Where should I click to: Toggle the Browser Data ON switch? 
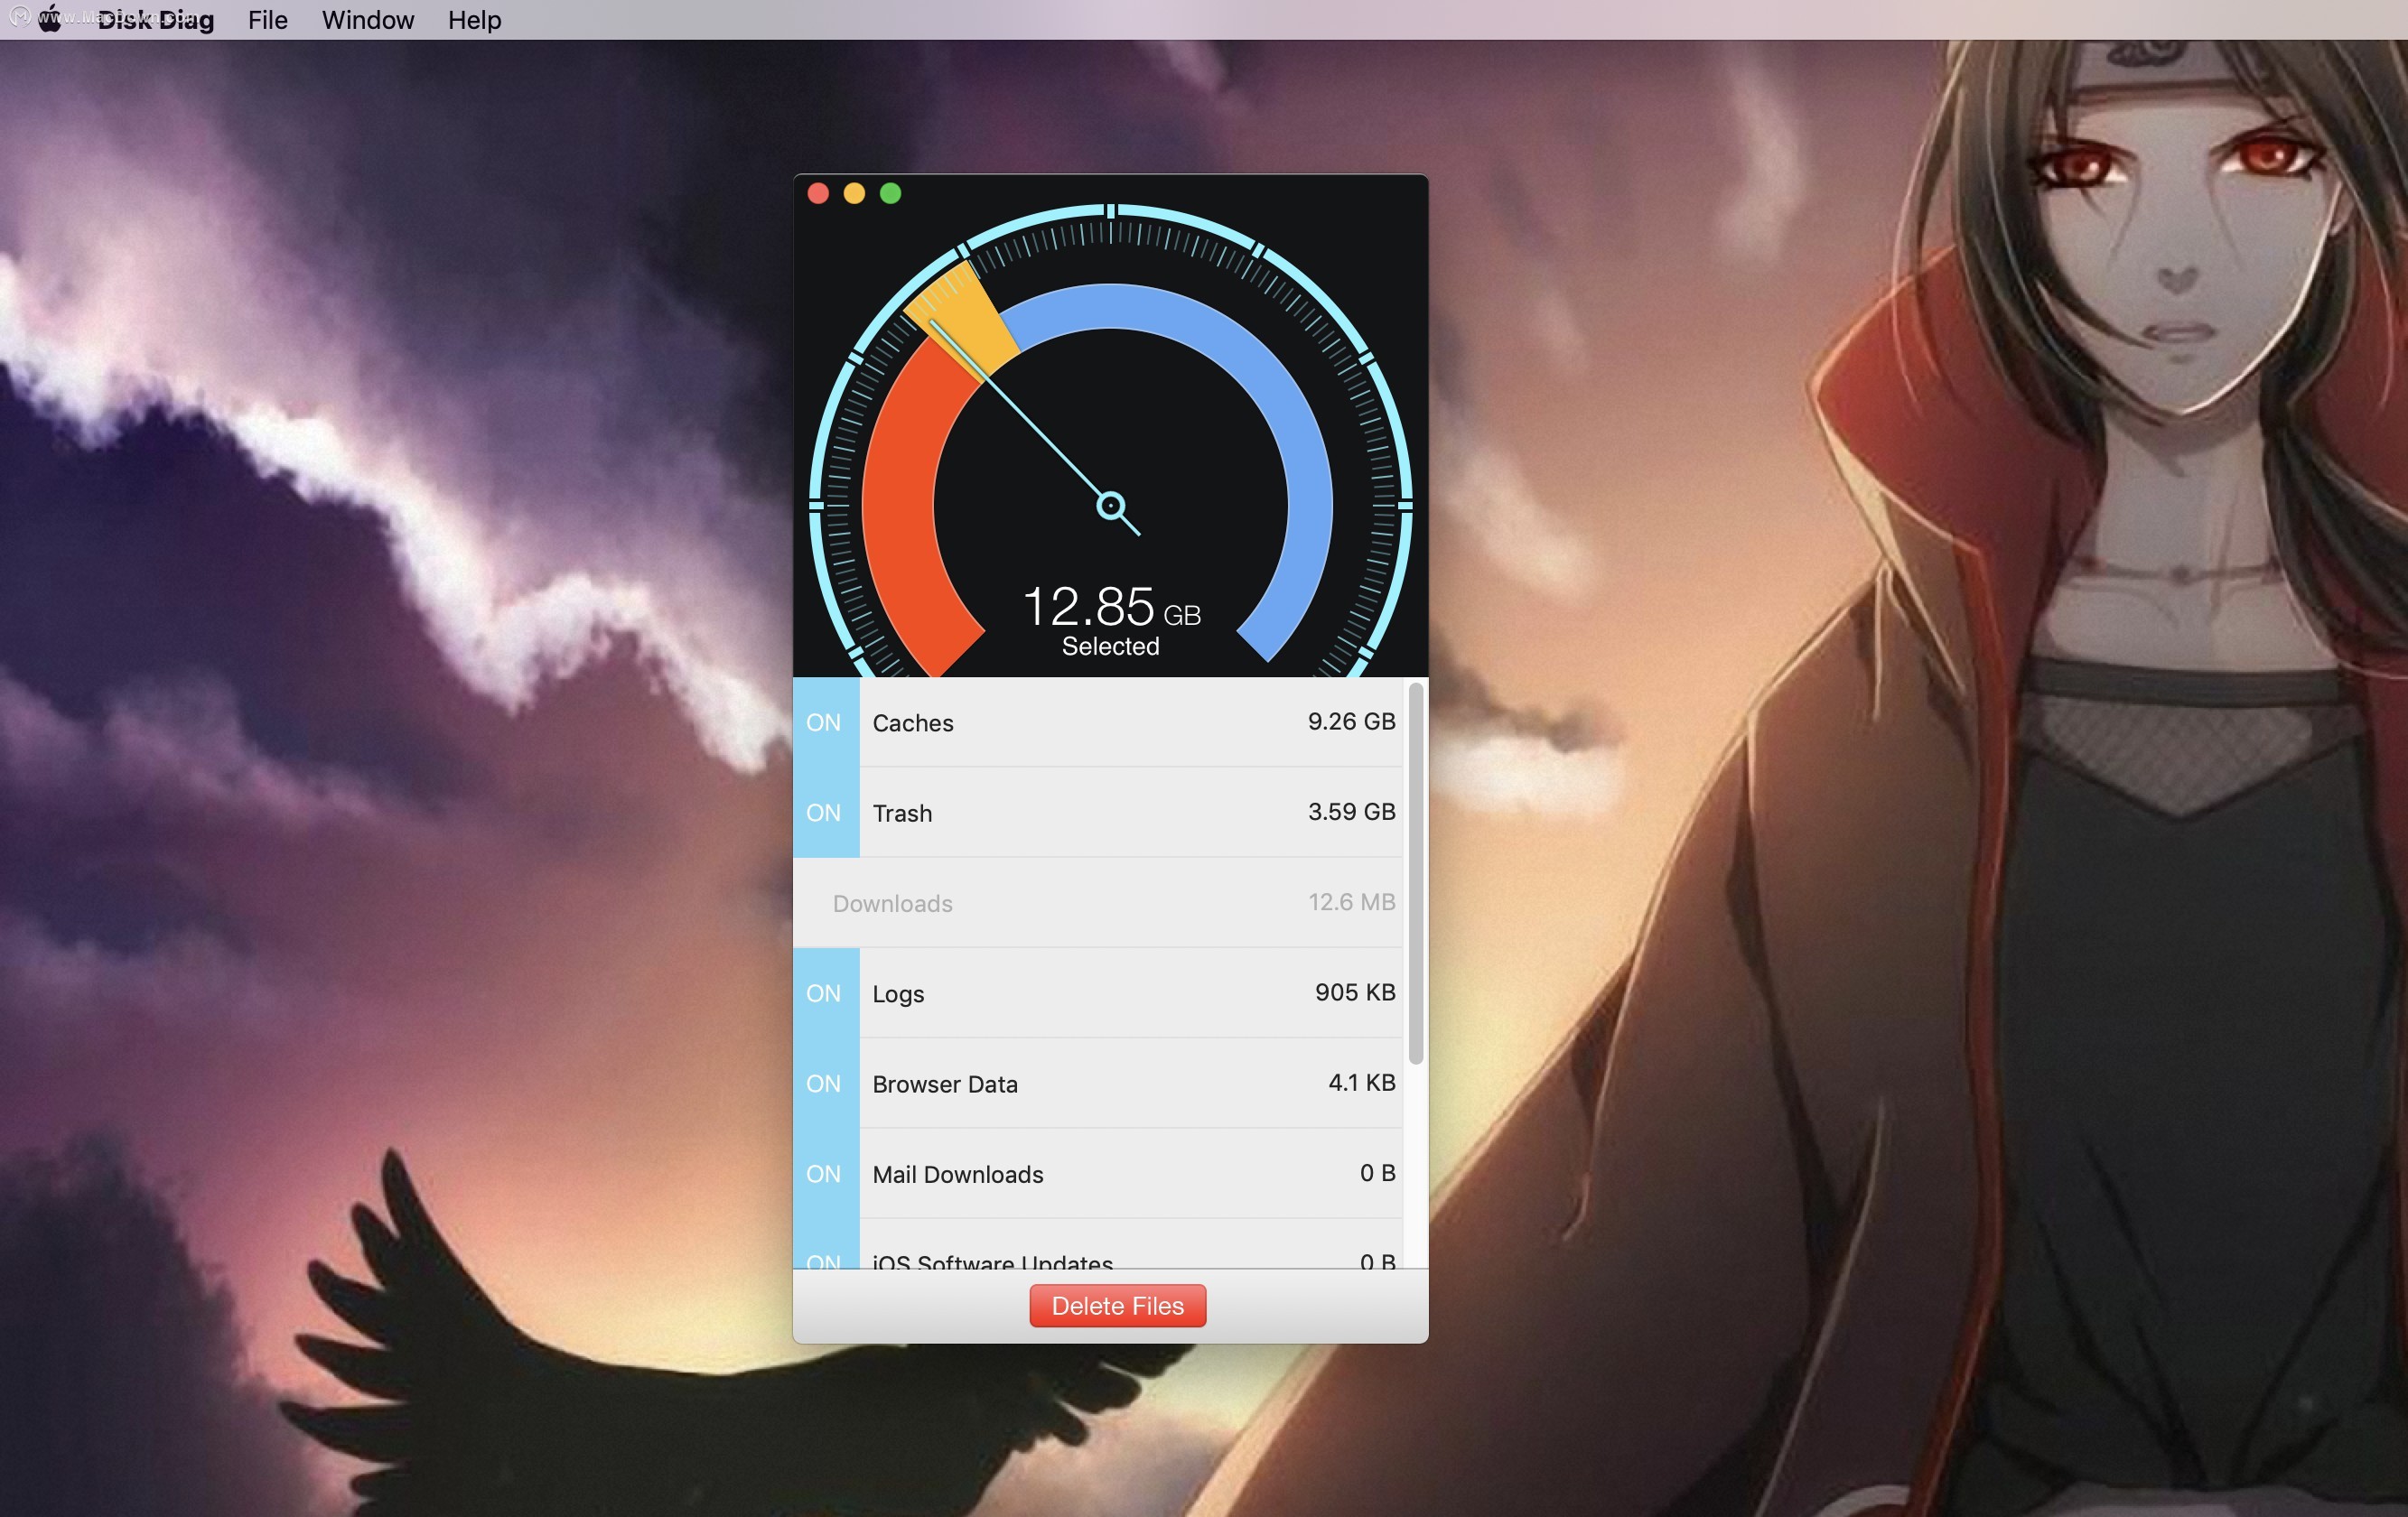pyautogui.click(x=826, y=1083)
